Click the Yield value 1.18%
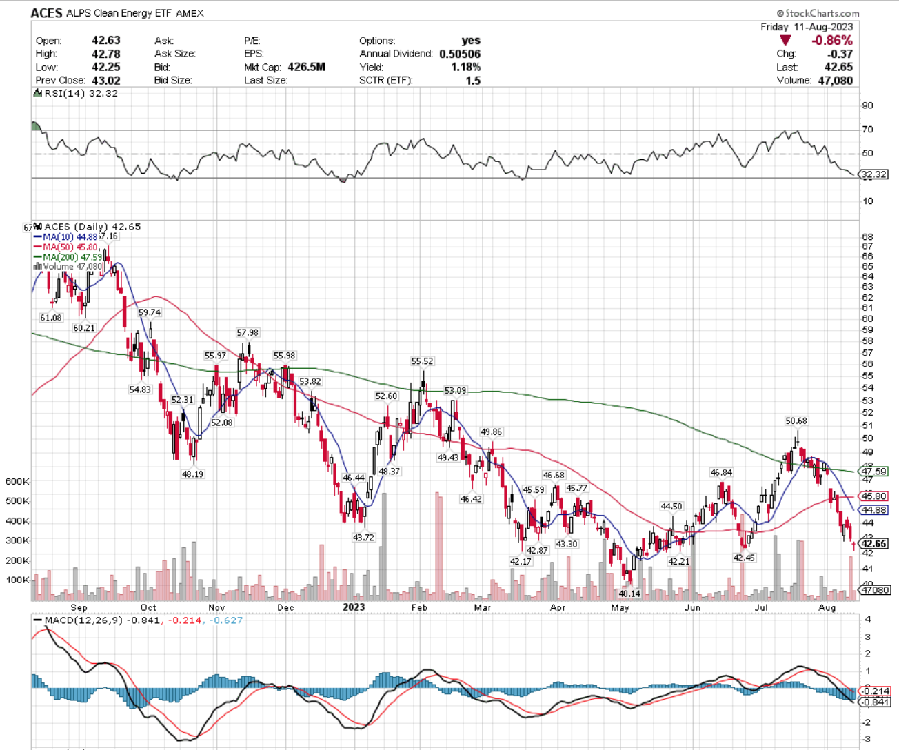The image size is (899, 750). 465,67
